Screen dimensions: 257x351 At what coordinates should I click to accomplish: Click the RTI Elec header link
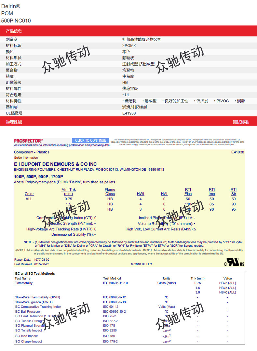point(188,192)
